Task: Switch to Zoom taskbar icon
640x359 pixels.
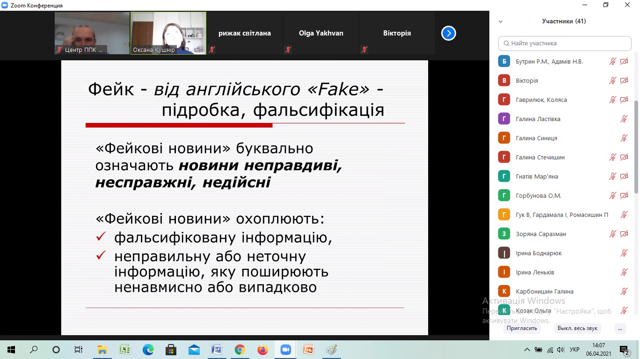Action: [x=285, y=350]
